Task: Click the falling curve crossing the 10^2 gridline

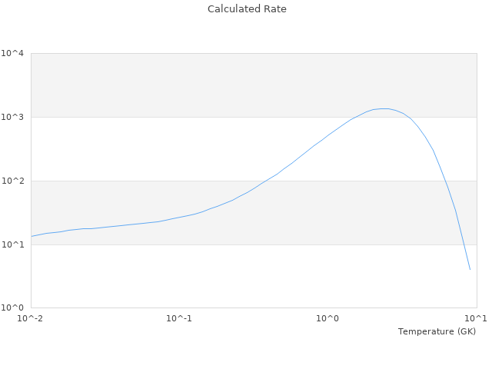Action: 445,181
